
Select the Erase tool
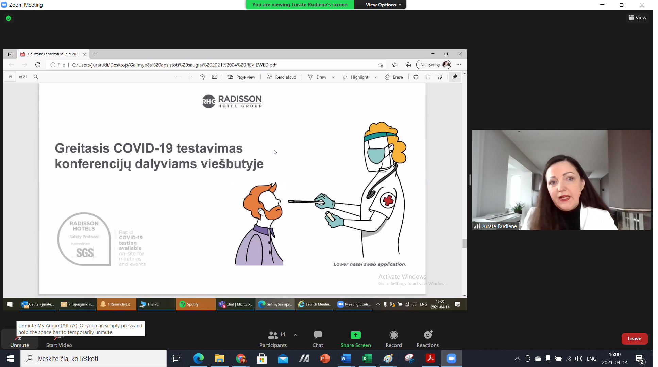(x=393, y=77)
